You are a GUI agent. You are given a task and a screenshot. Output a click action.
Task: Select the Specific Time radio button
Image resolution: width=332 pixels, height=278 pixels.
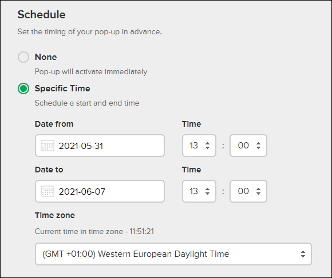[23, 88]
